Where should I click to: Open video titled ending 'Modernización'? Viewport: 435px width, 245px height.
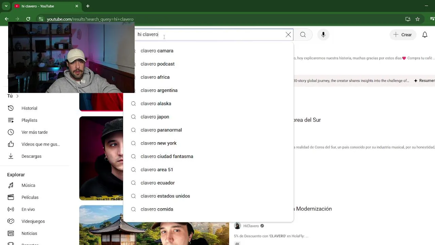click(313, 209)
